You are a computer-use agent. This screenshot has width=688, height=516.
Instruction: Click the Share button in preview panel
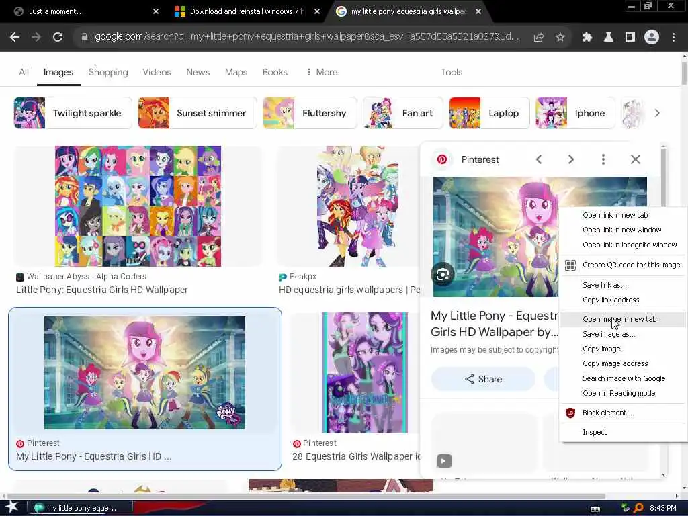pyautogui.click(x=483, y=379)
